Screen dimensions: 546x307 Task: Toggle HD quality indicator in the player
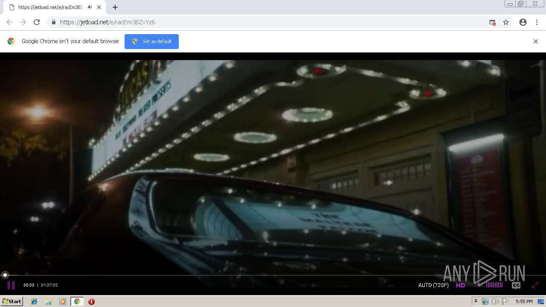pos(461,285)
